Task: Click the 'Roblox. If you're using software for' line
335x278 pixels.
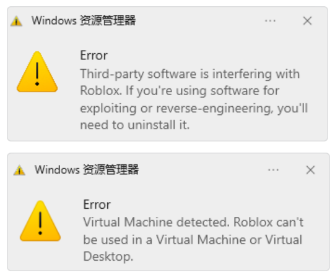Action: click(180, 91)
